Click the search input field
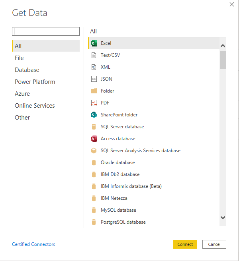This screenshot has width=239, height=261. click(46, 31)
